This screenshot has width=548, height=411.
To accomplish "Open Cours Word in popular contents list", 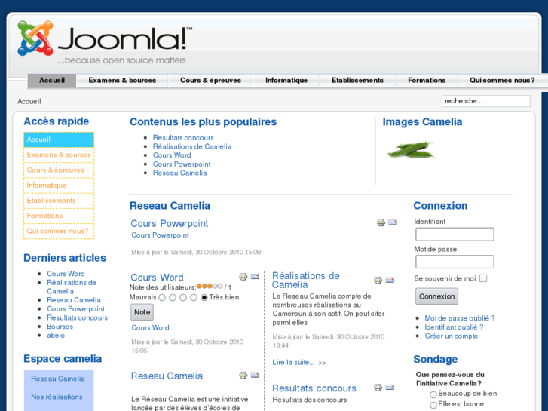I will 172,155.
